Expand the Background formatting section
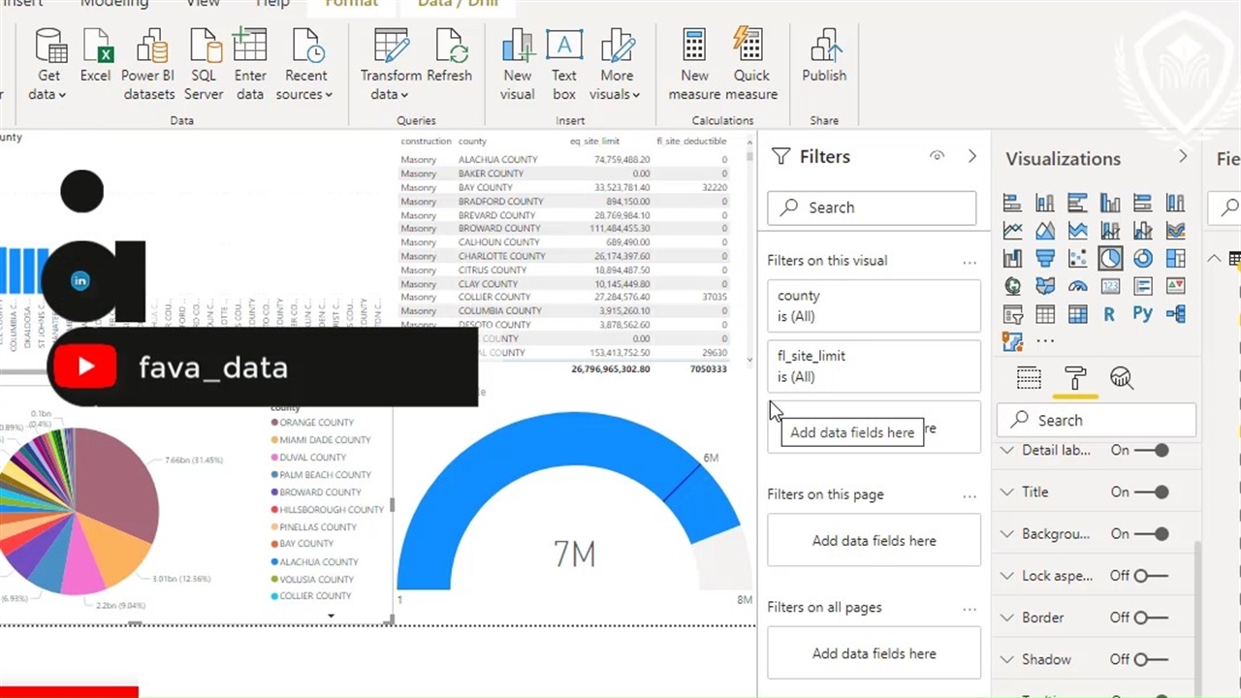This screenshot has height=698, width=1241. (1008, 534)
